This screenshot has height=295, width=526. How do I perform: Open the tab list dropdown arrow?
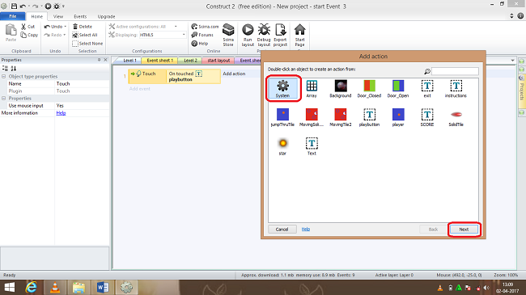512,61
